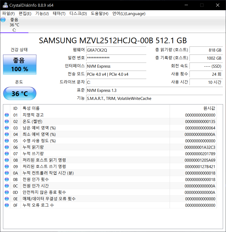Click the CrystalDiskInfo app icon in title bar
Viewport: 226px width, 232px height.
coord(5,5)
